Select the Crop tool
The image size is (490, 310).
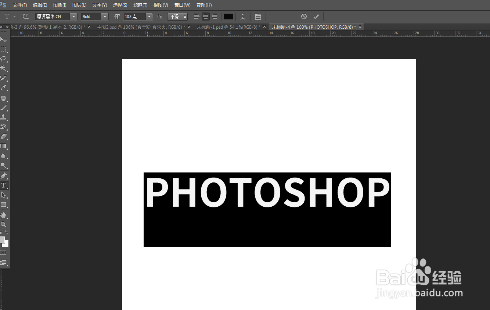(4, 78)
